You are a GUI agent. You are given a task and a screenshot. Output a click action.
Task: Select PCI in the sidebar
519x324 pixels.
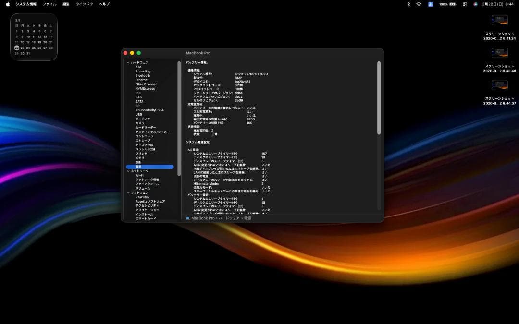click(138, 93)
